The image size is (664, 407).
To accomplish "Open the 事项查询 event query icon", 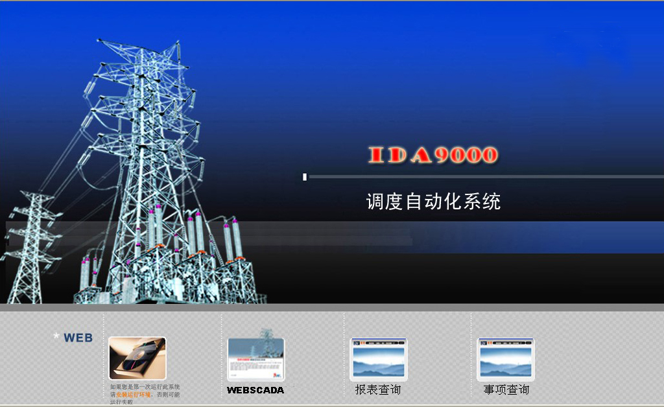I will pyautogui.click(x=506, y=359).
